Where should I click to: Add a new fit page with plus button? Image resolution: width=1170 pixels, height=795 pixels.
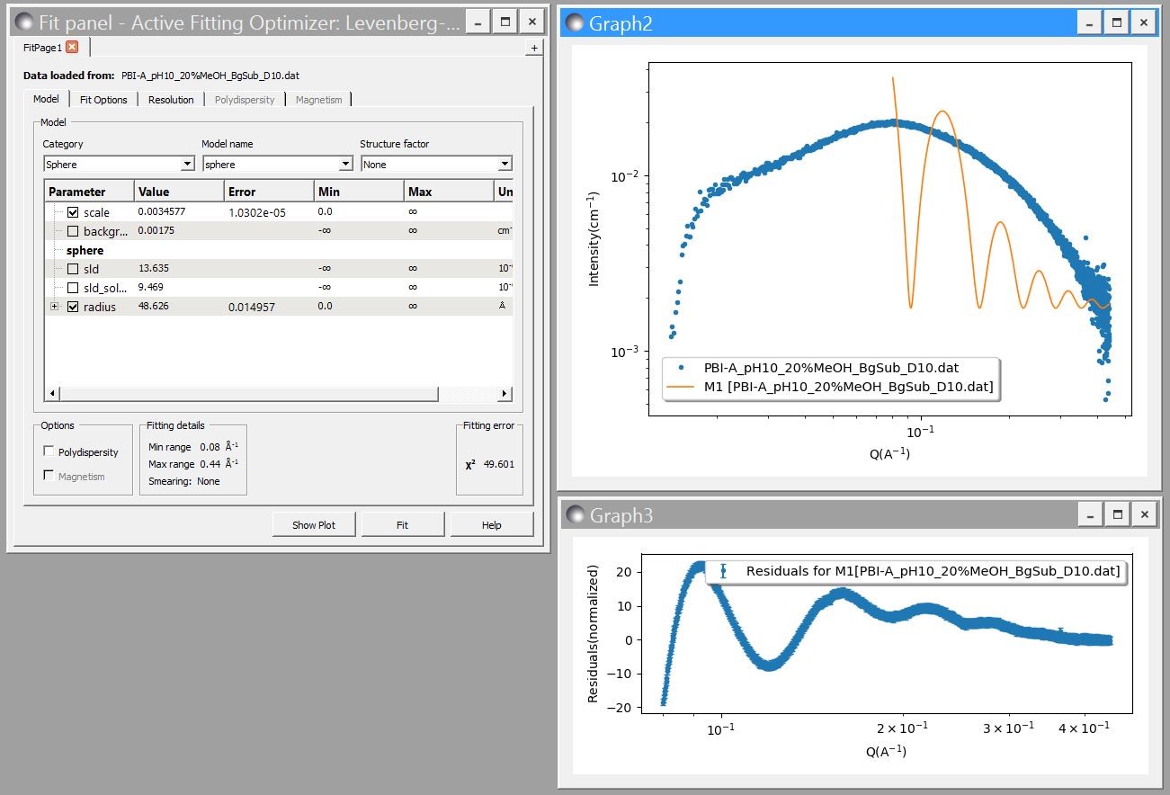tap(534, 48)
